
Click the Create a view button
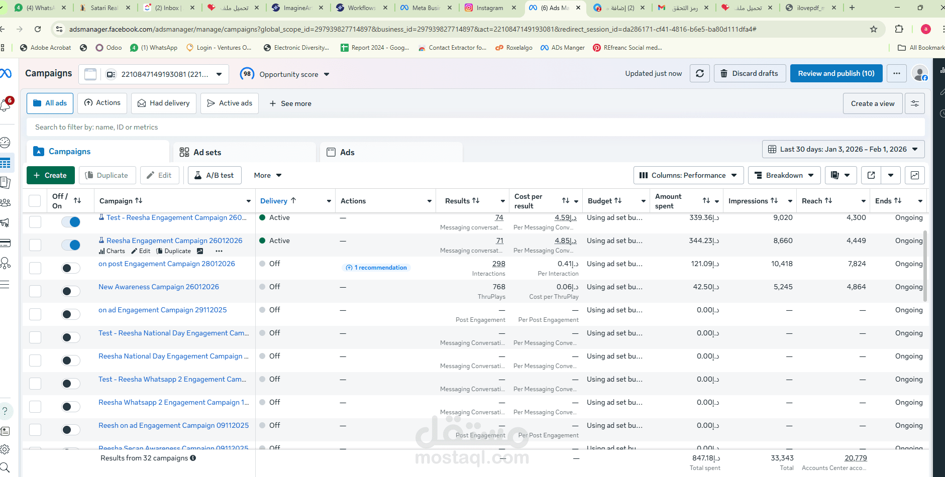[873, 103]
